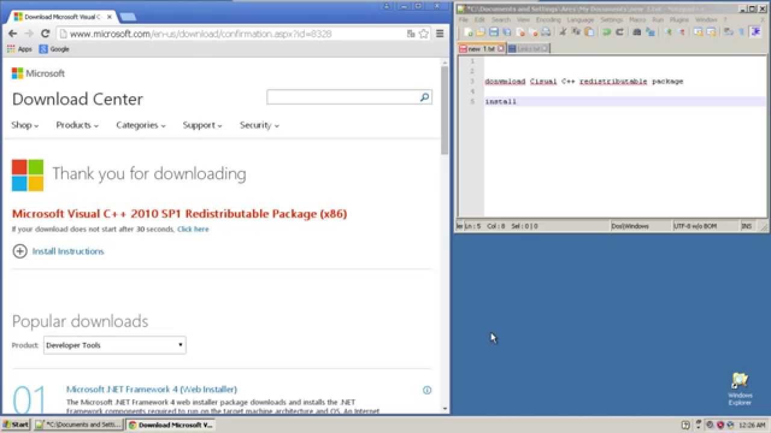Go back in Chrome browser
This screenshot has height=433, width=771.
(x=13, y=34)
